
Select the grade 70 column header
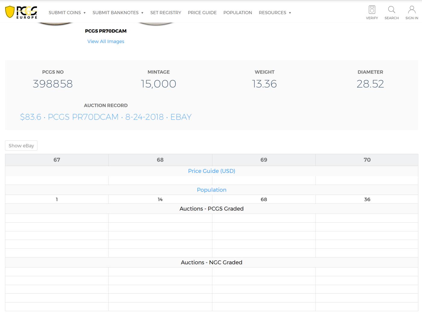(367, 160)
